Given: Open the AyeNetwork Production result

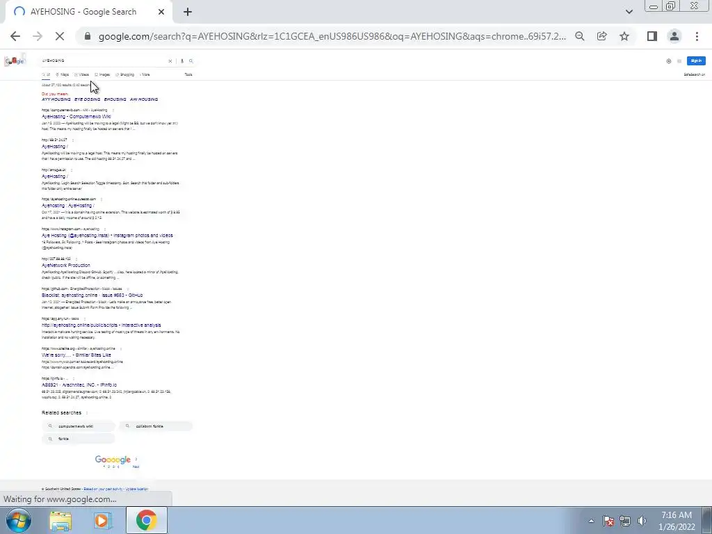Looking at the screenshot, I should (x=66, y=265).
